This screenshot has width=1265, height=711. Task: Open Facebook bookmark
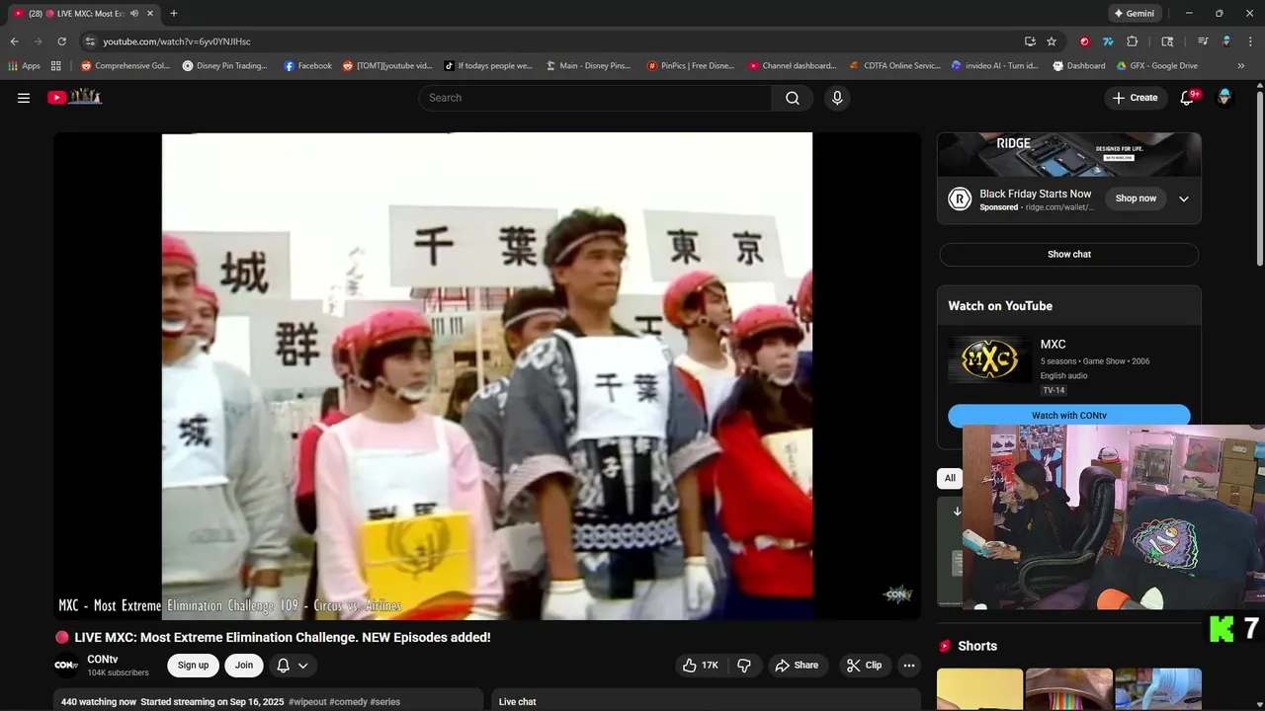pyautogui.click(x=307, y=66)
